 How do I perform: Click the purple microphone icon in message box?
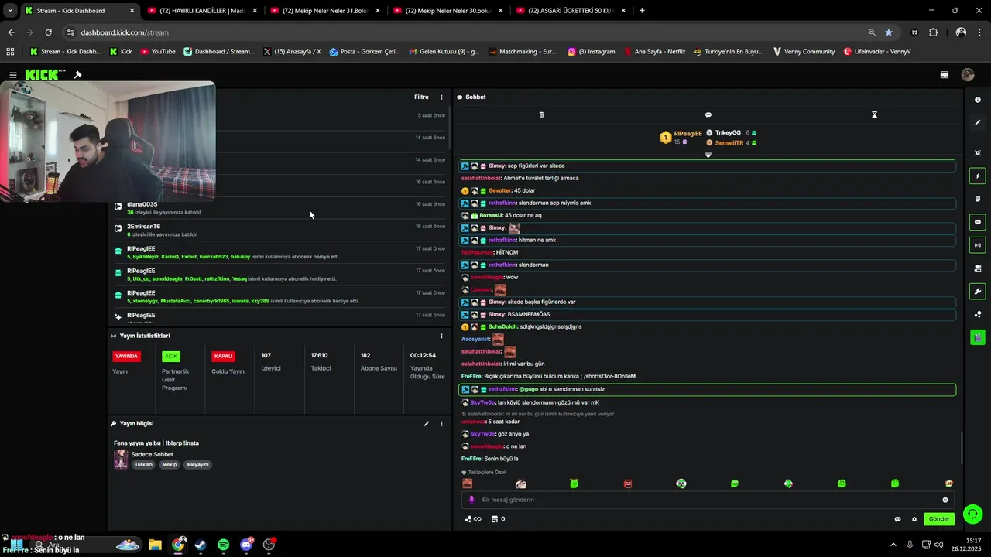point(471,500)
